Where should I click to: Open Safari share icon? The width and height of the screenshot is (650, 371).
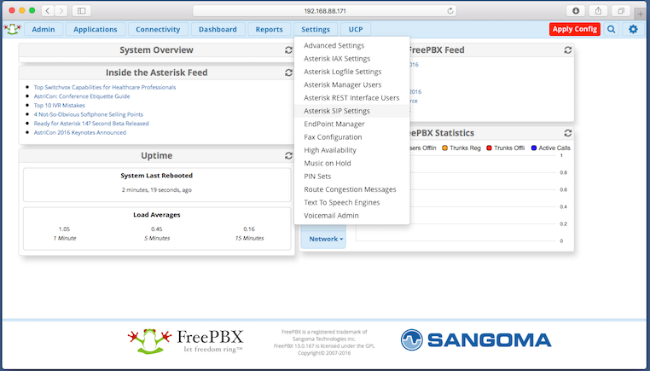click(598, 11)
